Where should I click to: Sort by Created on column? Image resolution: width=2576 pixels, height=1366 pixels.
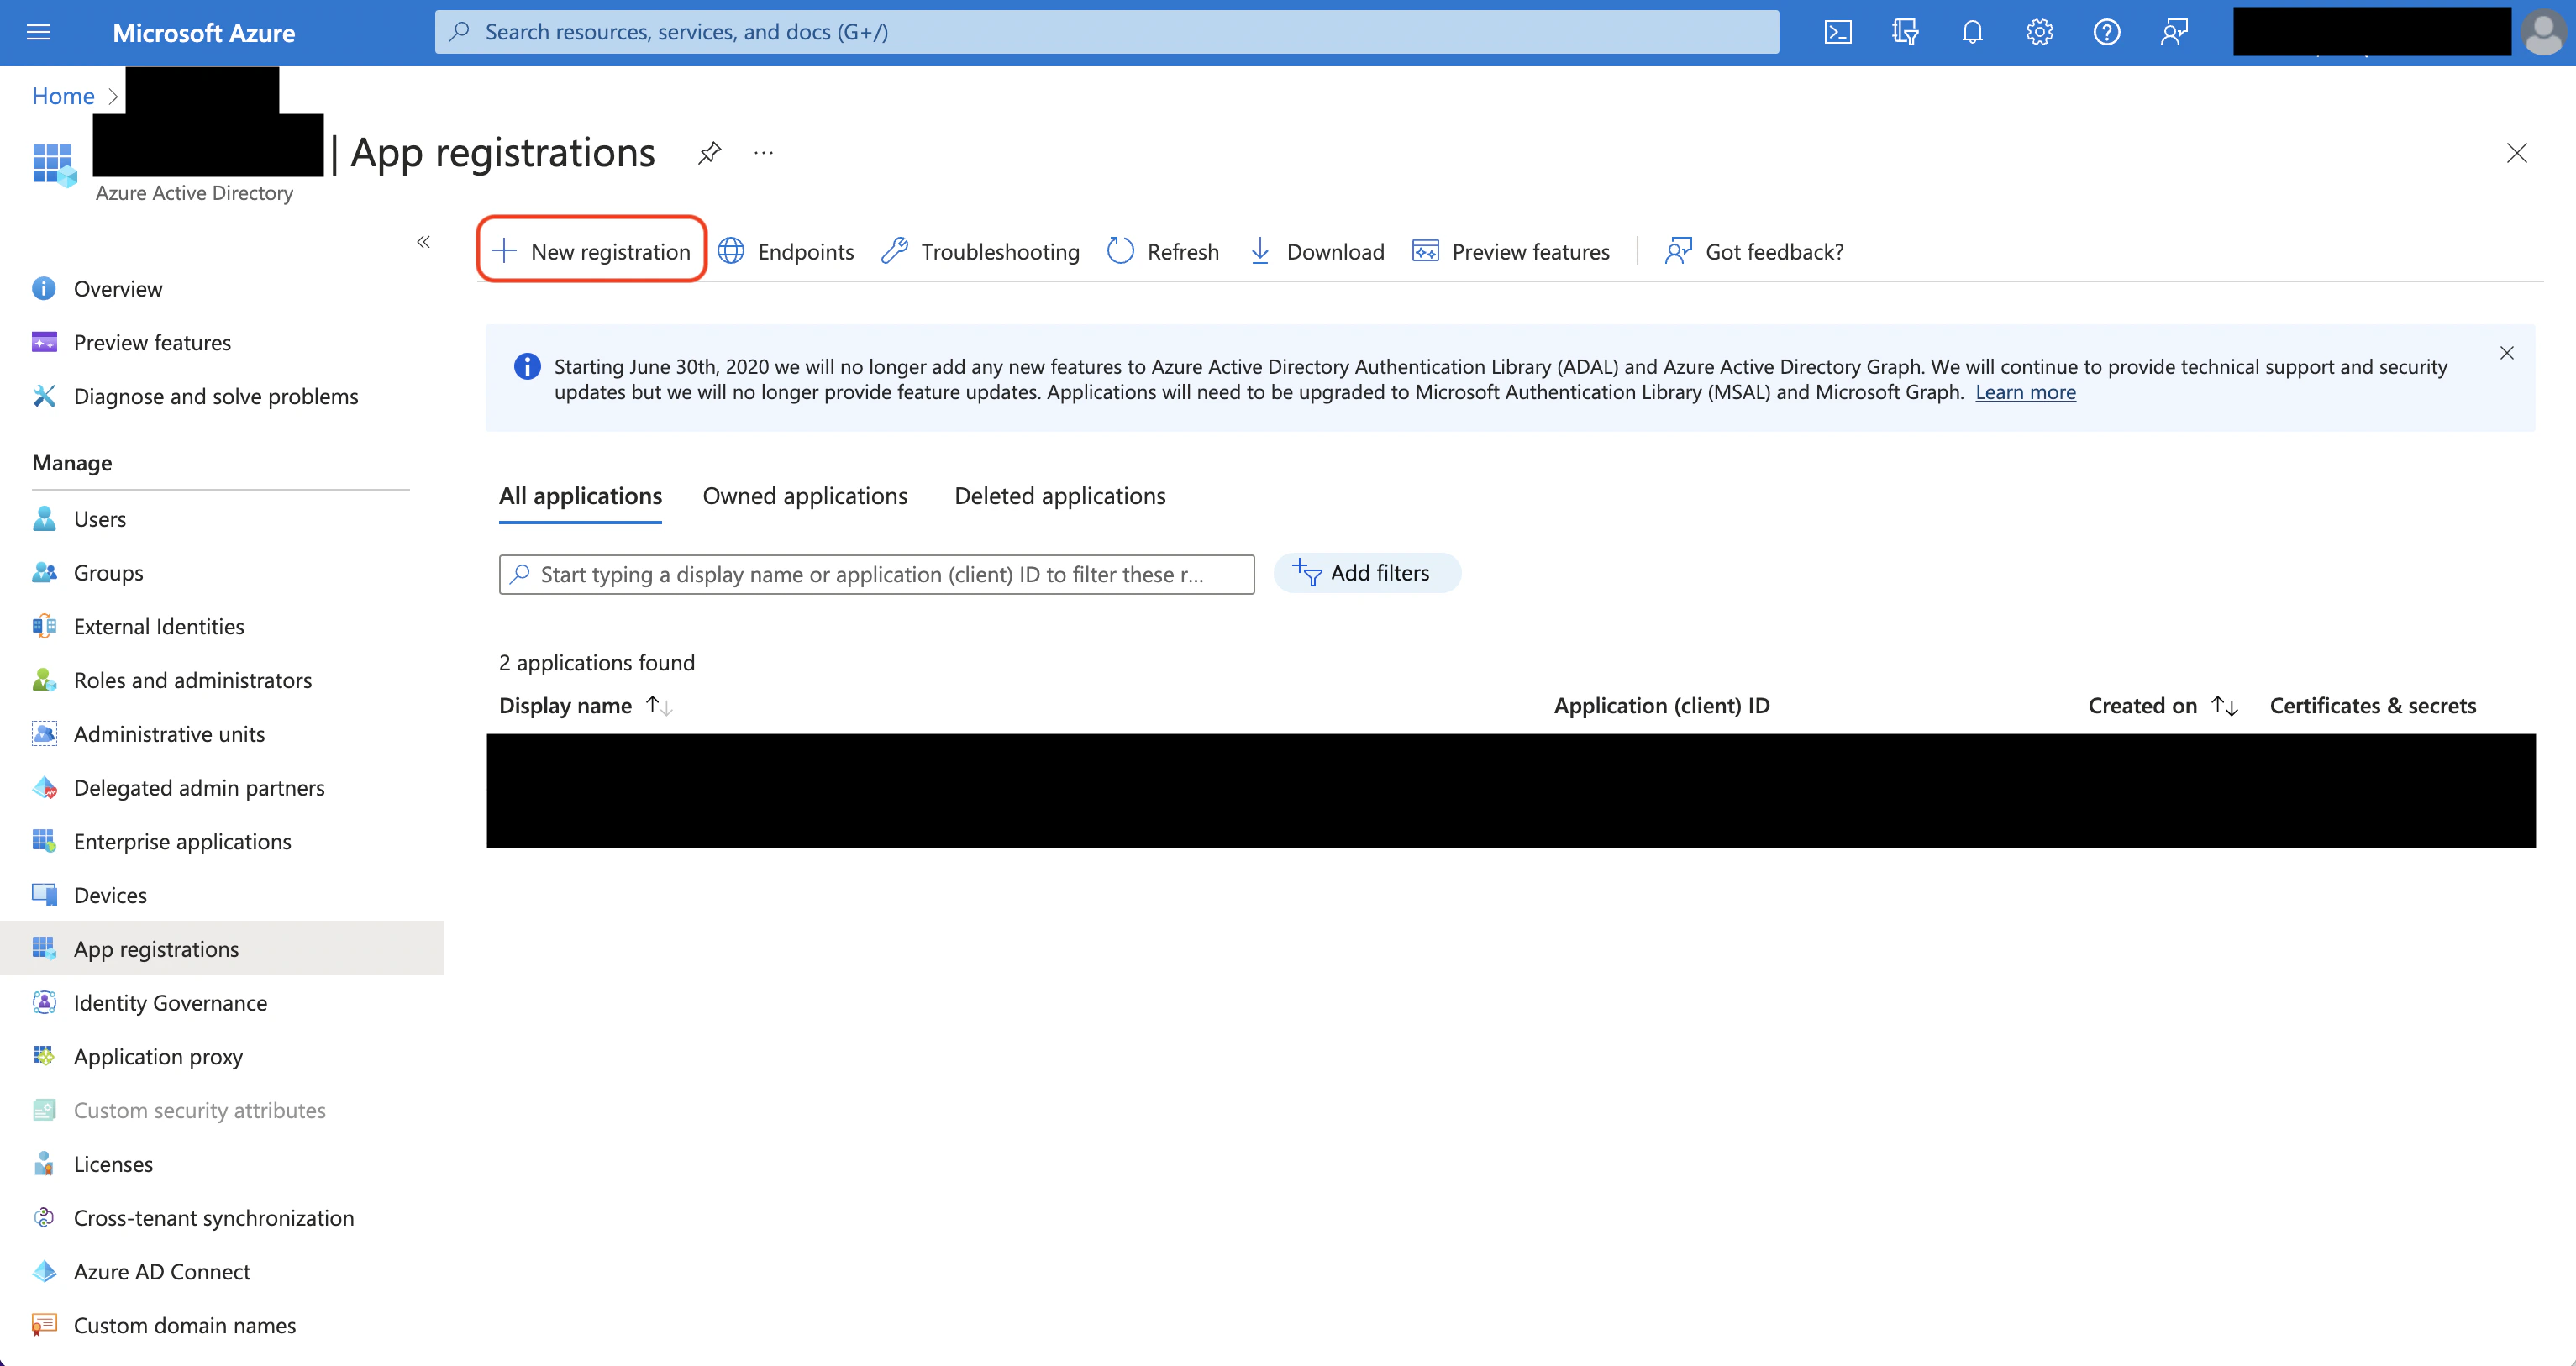click(x=2162, y=706)
